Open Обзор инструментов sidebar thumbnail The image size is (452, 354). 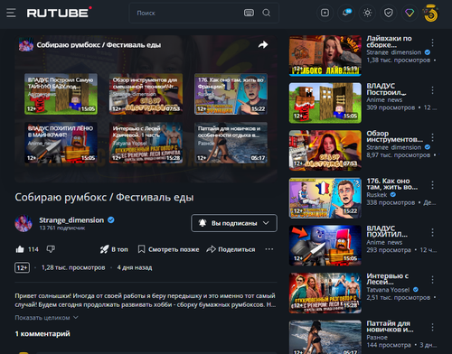tap(325, 151)
